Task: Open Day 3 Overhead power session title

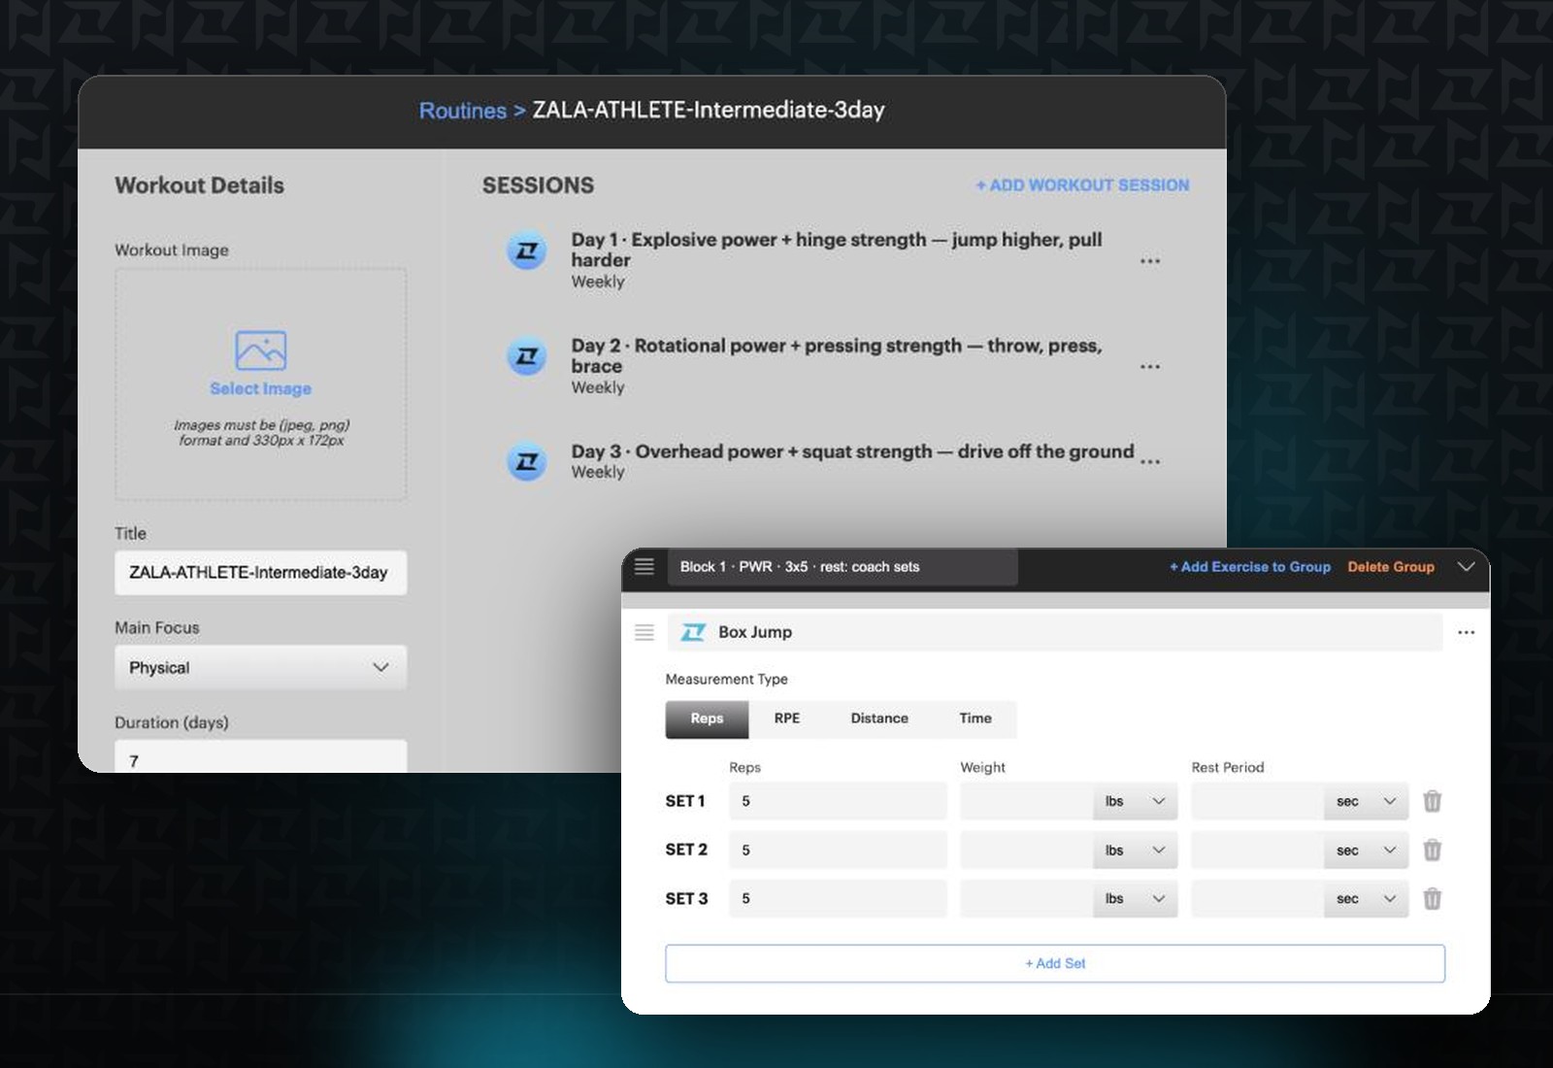Action: coord(852,451)
